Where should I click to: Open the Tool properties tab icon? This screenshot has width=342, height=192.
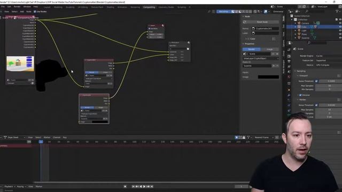pos(289,50)
